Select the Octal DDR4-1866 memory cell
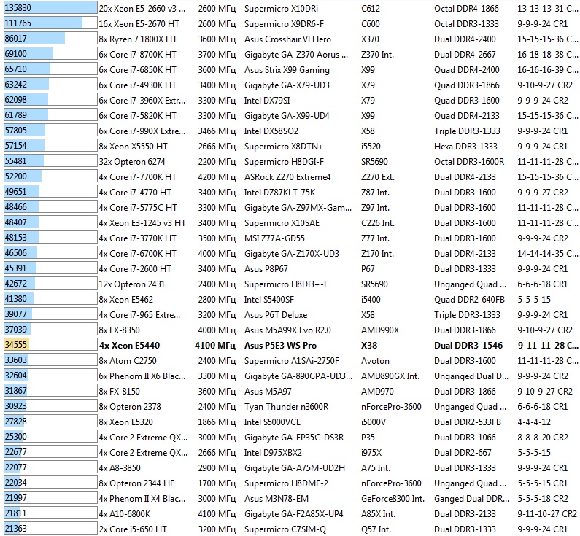 [x=466, y=8]
